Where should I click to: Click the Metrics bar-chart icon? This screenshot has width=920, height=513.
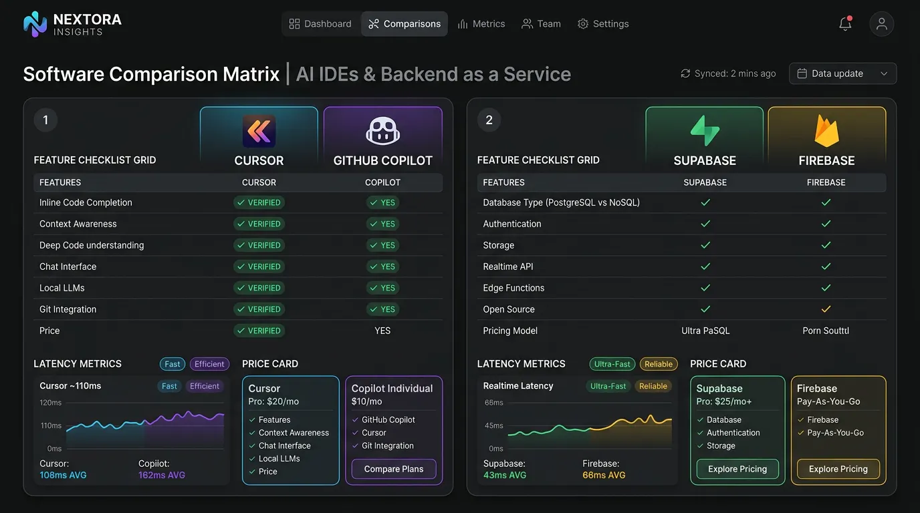click(x=463, y=23)
